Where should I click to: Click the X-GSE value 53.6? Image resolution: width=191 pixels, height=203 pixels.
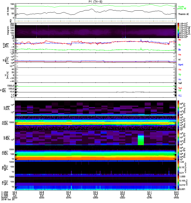[x=69, y=192]
